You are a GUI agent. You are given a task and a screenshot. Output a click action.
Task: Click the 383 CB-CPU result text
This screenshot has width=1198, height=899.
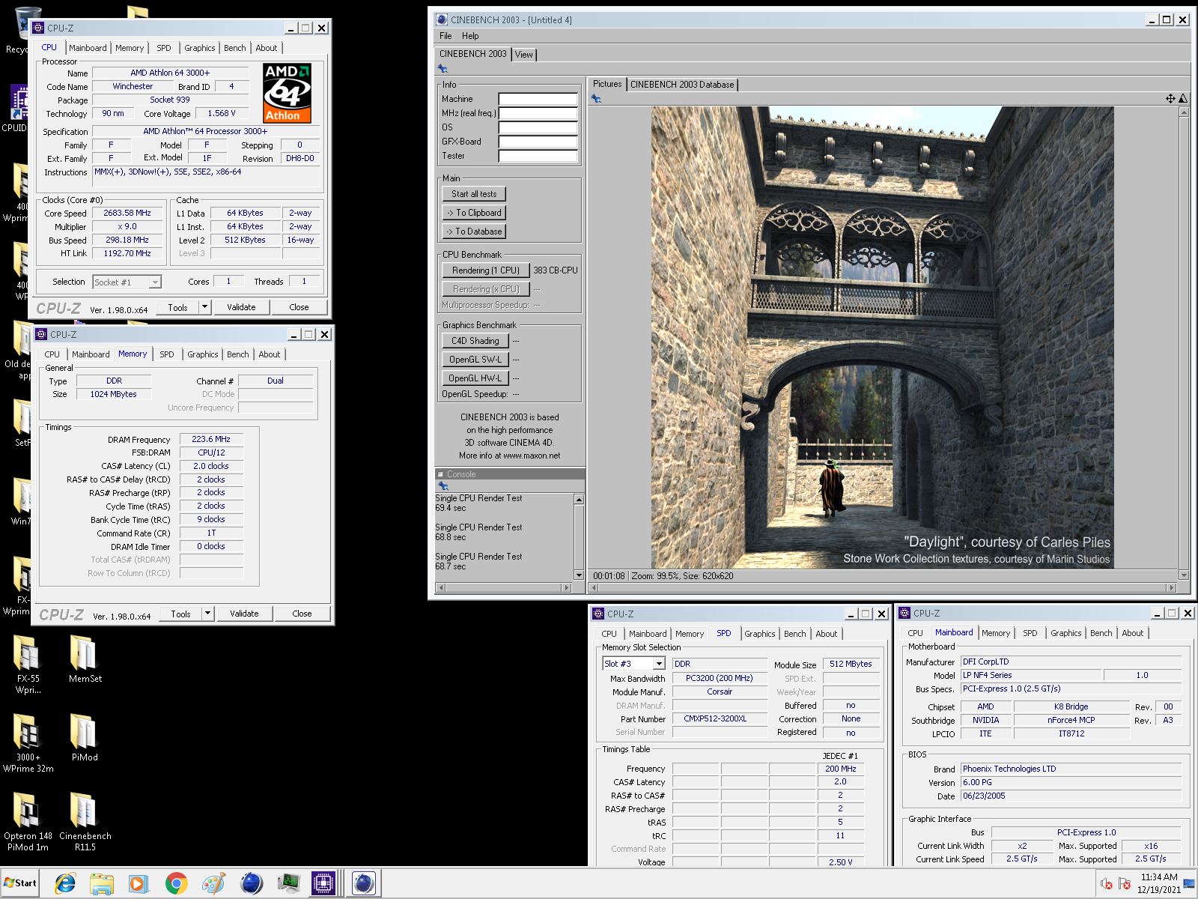tap(556, 270)
